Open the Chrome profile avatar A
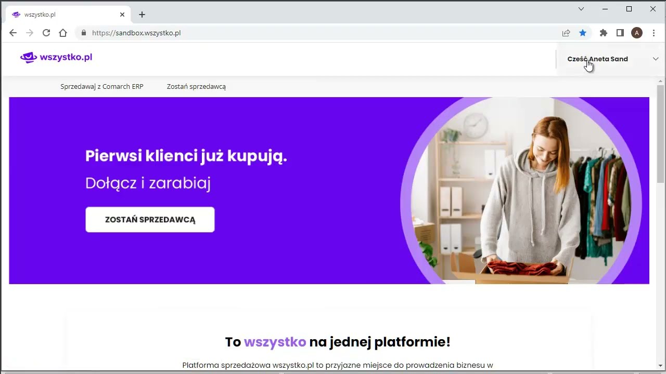Image resolution: width=666 pixels, height=374 pixels. click(637, 33)
